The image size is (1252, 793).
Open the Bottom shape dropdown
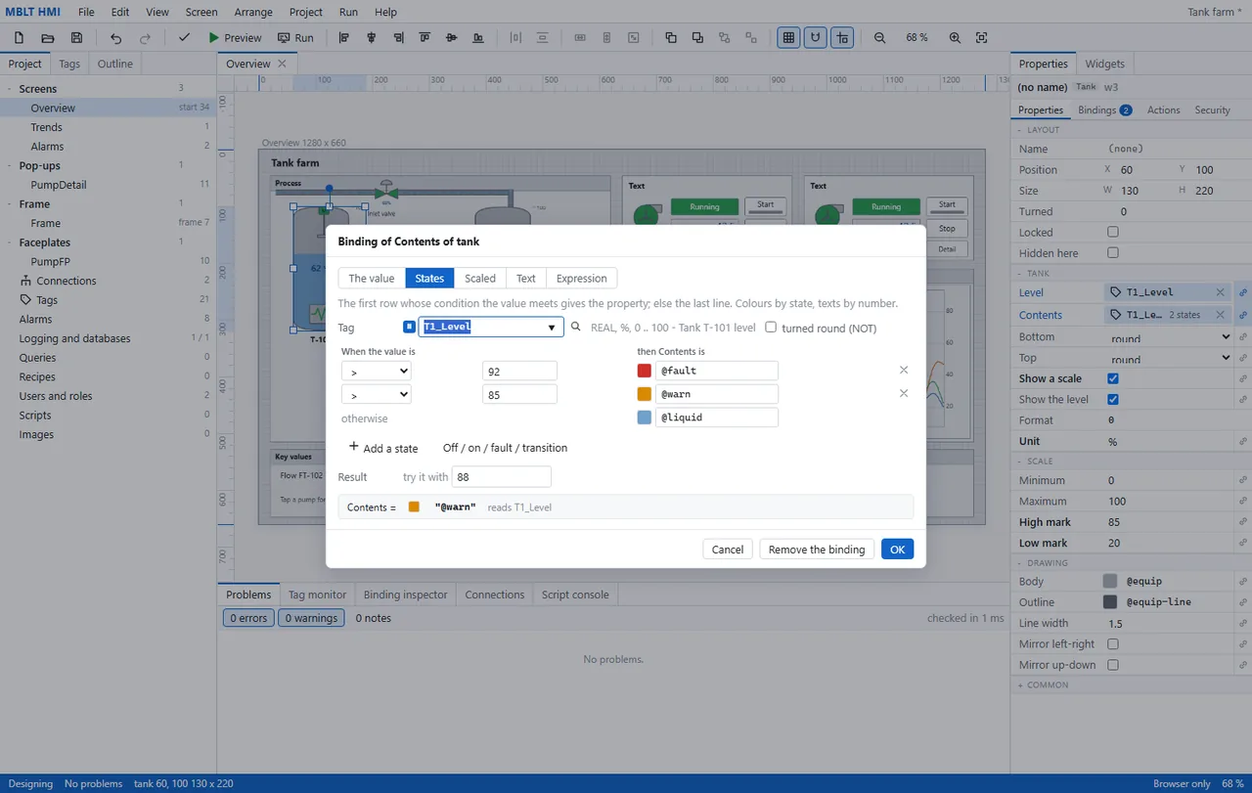pos(1168,337)
